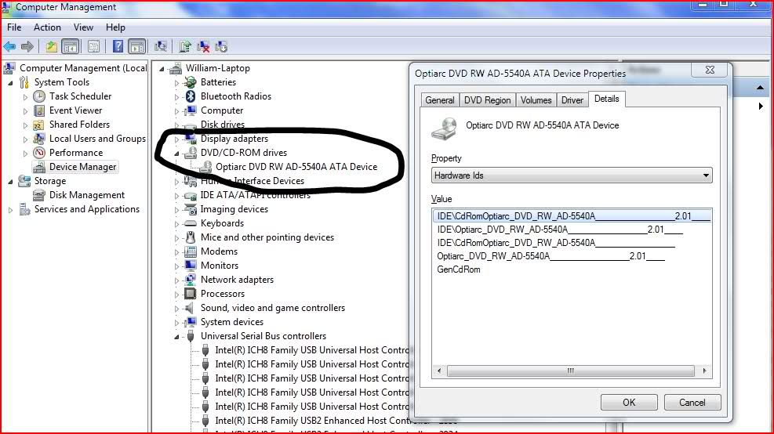Screen dimensions: 774x434
Task: Open the Action menu
Action: click(47, 27)
